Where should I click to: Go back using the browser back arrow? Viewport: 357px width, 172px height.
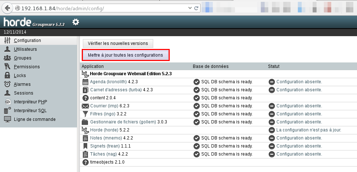[x=8, y=8]
